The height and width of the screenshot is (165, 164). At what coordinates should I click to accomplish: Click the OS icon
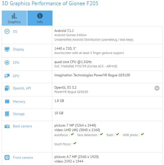(7, 31)
